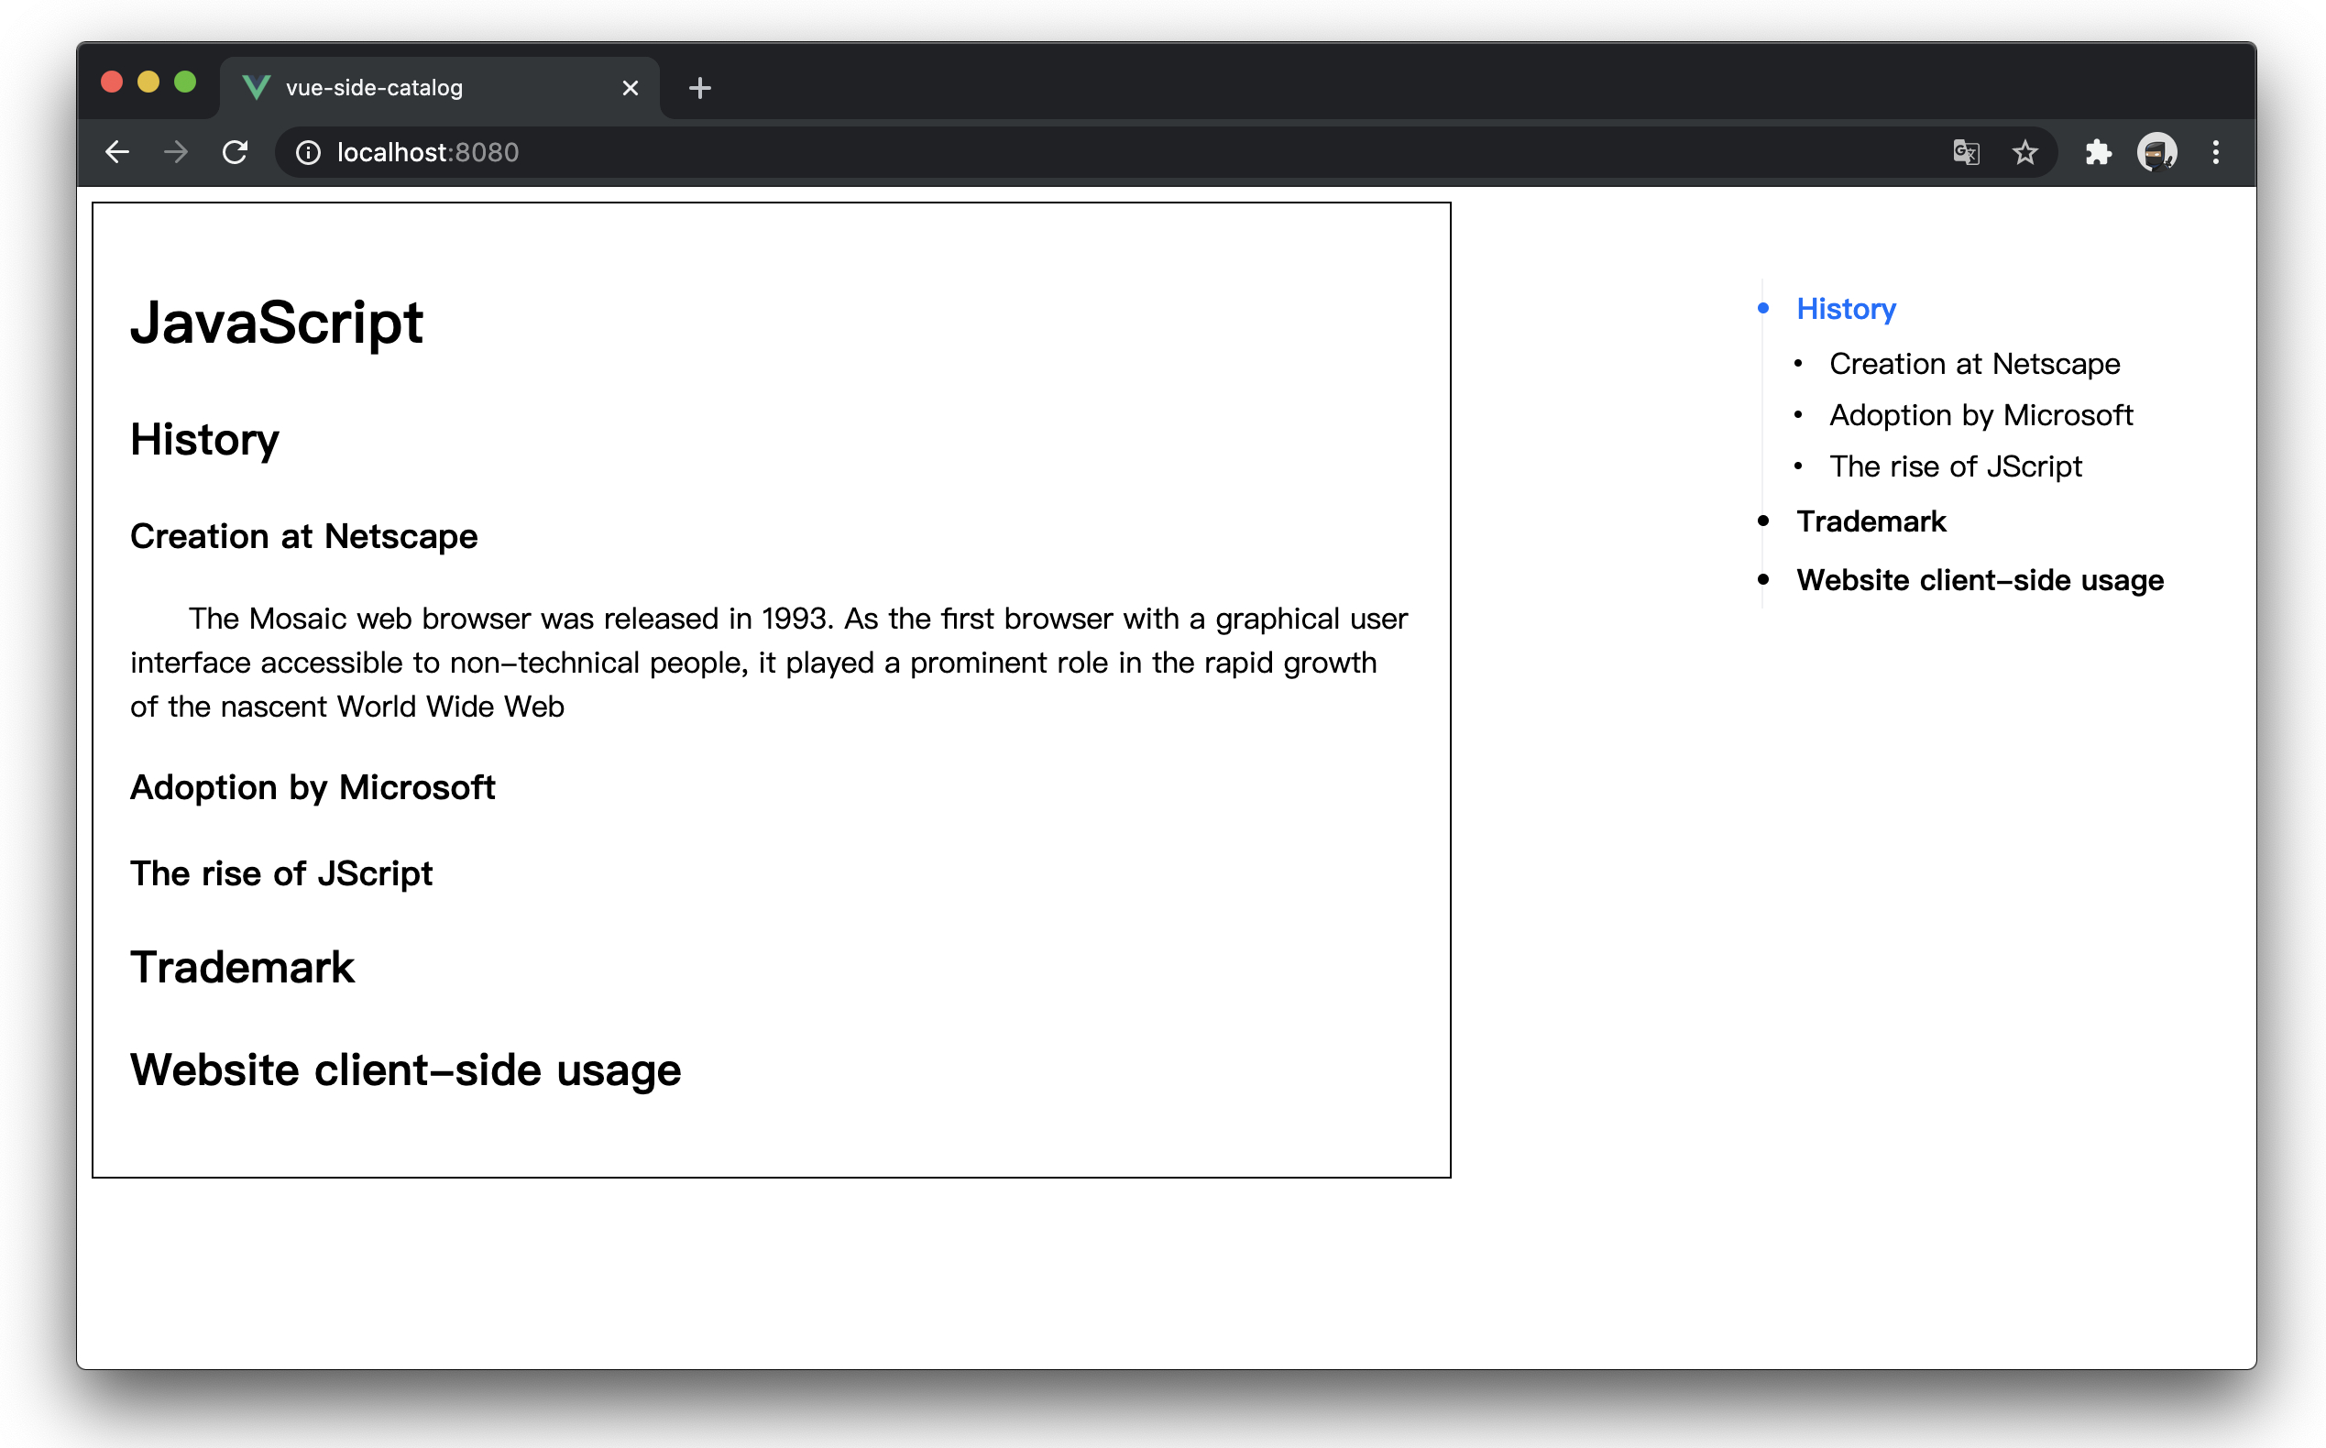Jump to History in catalog

pyautogui.click(x=1845, y=310)
